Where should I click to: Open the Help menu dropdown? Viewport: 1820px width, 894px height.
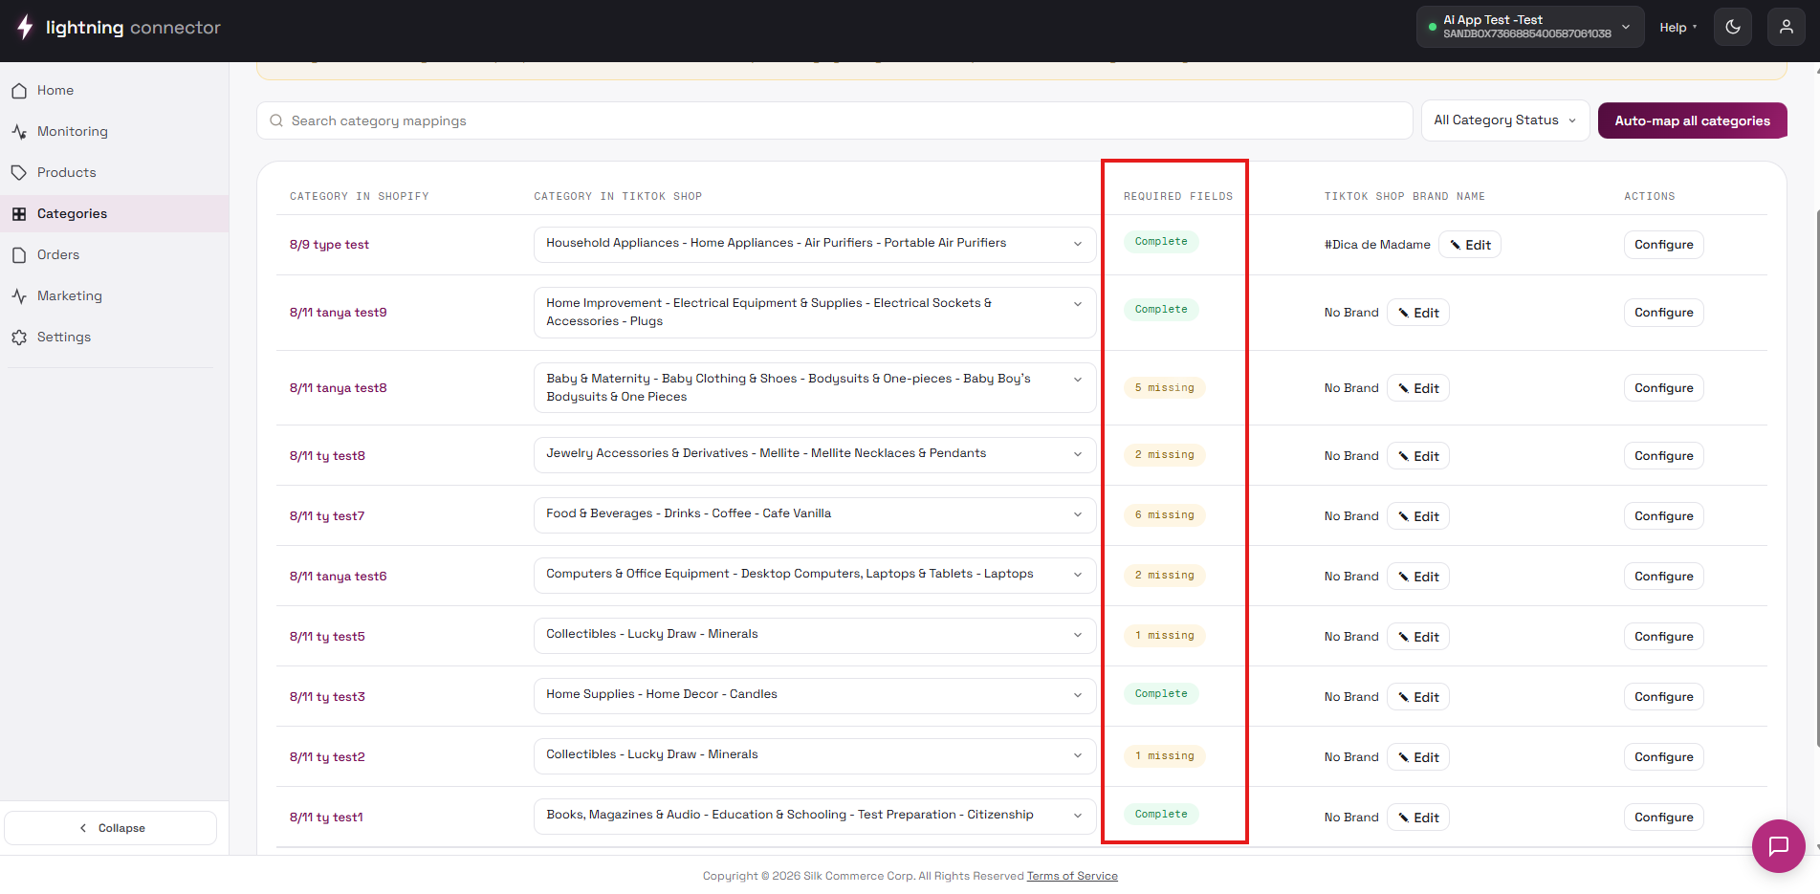(x=1677, y=28)
